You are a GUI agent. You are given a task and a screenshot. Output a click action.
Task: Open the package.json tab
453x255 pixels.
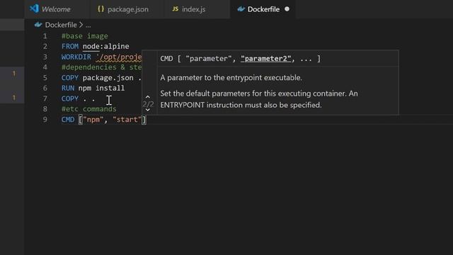pos(127,9)
